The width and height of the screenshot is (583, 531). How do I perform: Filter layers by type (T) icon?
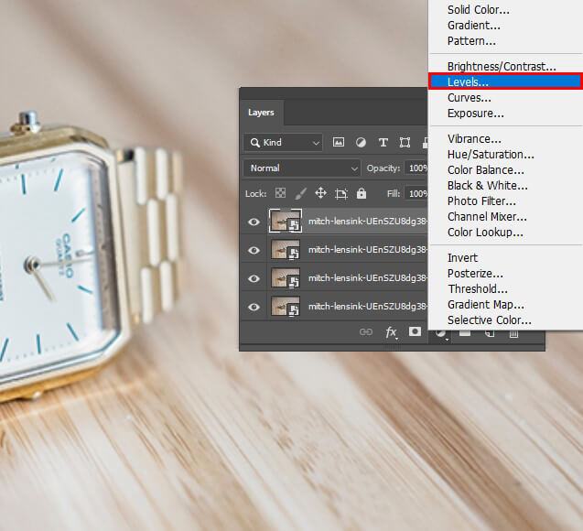(383, 143)
